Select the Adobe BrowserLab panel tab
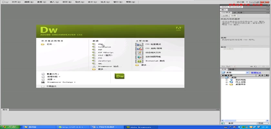Image resolution: width=271 pixels, height=129 pixels. pyautogui.click(x=232, y=7)
